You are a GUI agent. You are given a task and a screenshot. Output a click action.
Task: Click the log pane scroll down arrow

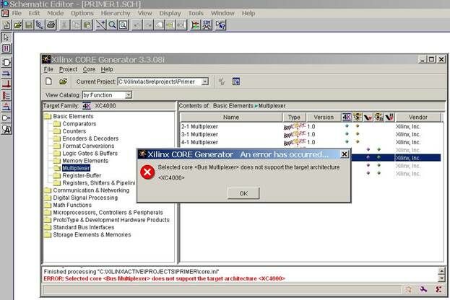click(441, 278)
